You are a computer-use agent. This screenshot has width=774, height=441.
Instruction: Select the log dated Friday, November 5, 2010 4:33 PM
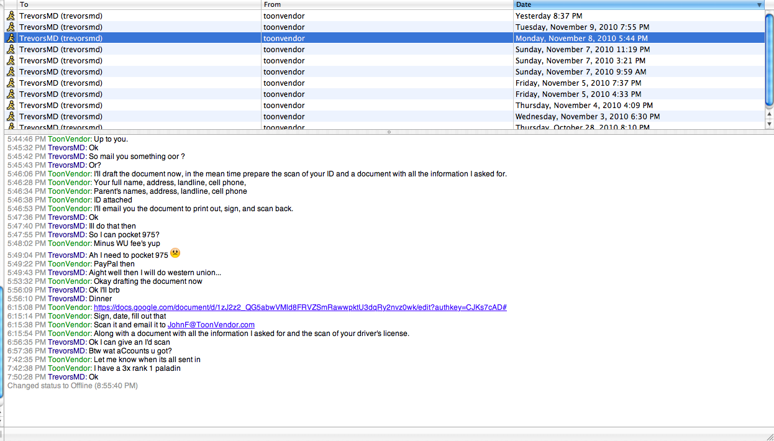[385, 94]
